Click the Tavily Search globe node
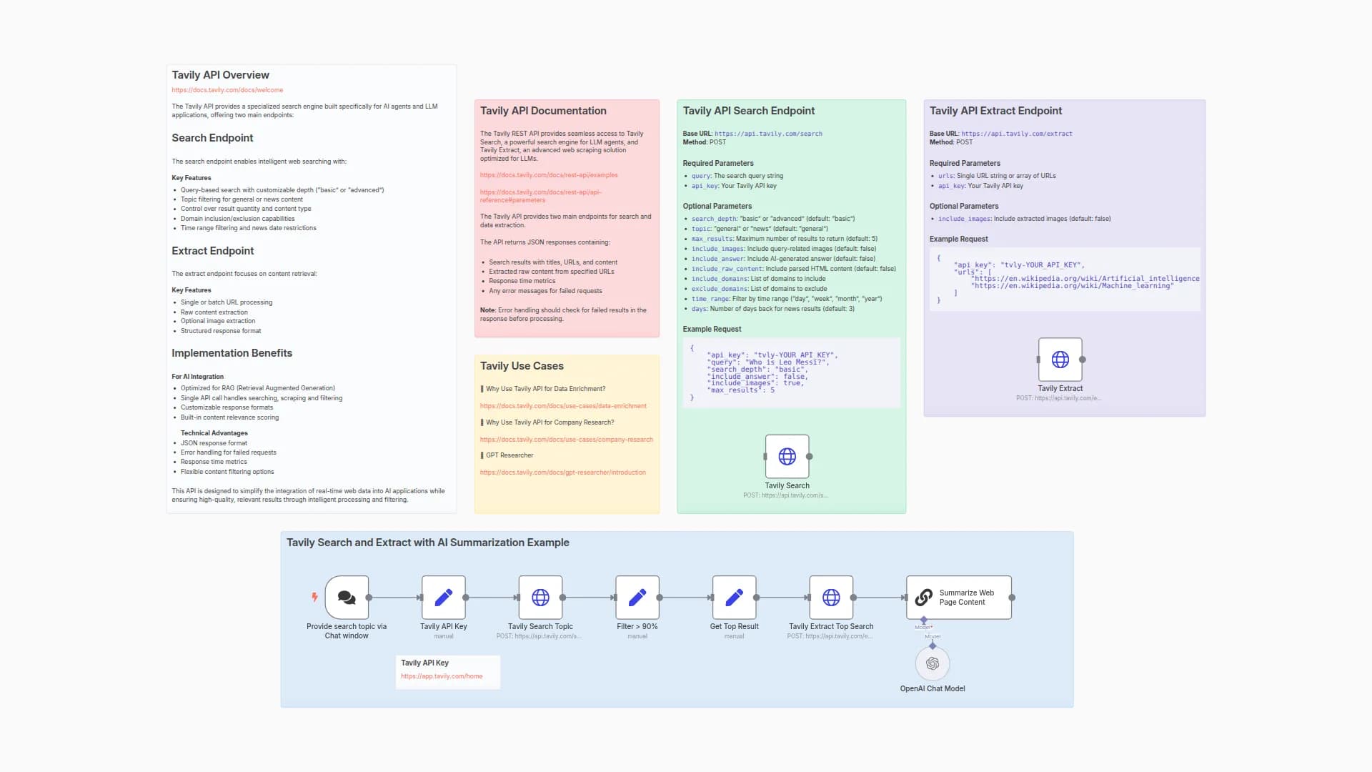Image resolution: width=1372 pixels, height=772 pixels. [787, 457]
